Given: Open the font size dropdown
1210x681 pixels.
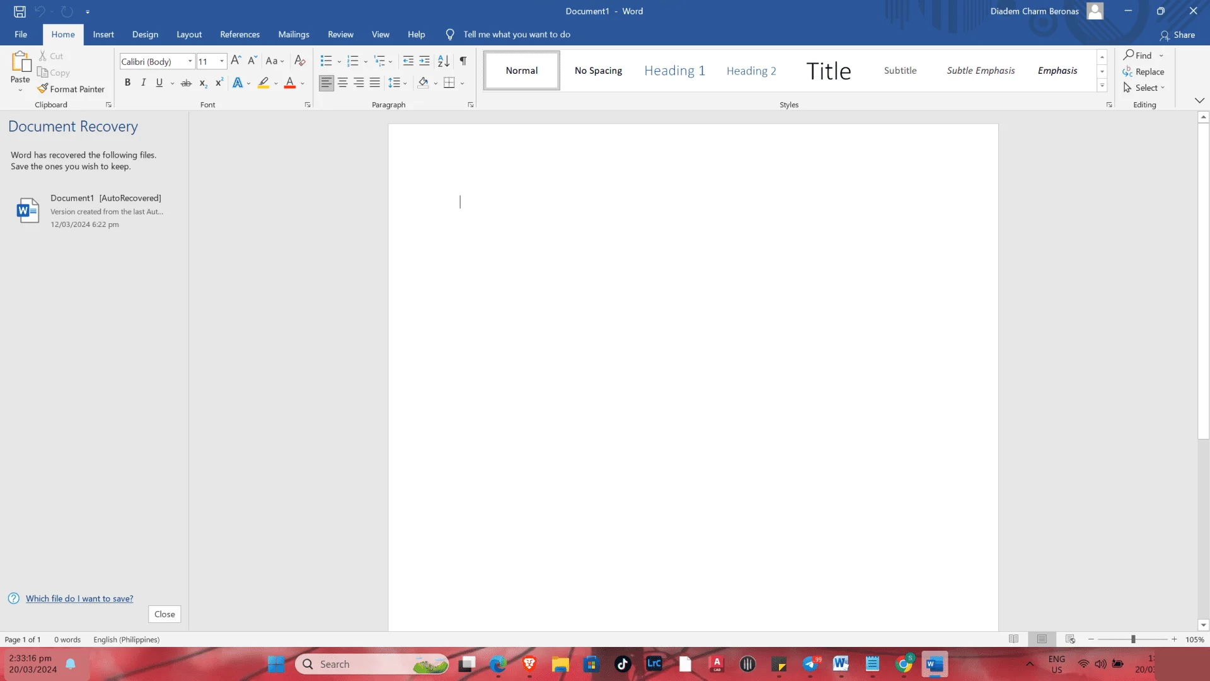Looking at the screenshot, I should coord(222,61).
